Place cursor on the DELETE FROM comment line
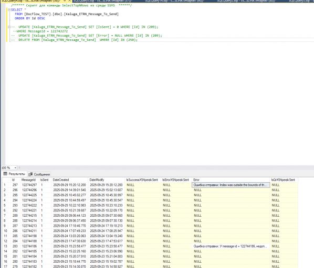Viewport: 314px width, 268px height. [x=74, y=40]
